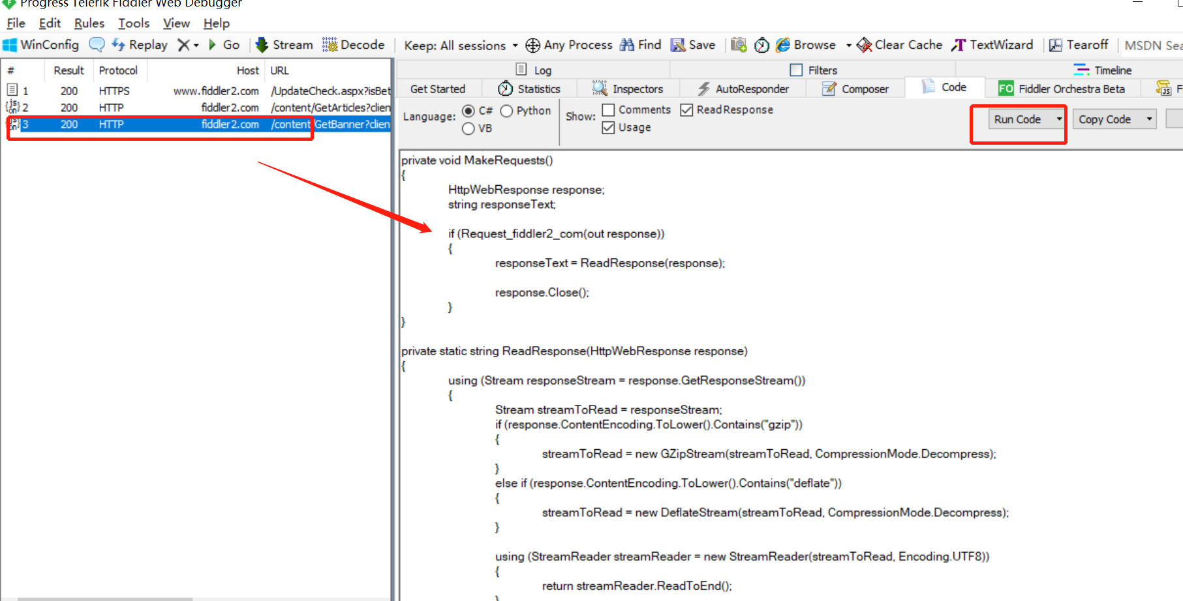Click the Timeline bars icon

click(x=1081, y=70)
